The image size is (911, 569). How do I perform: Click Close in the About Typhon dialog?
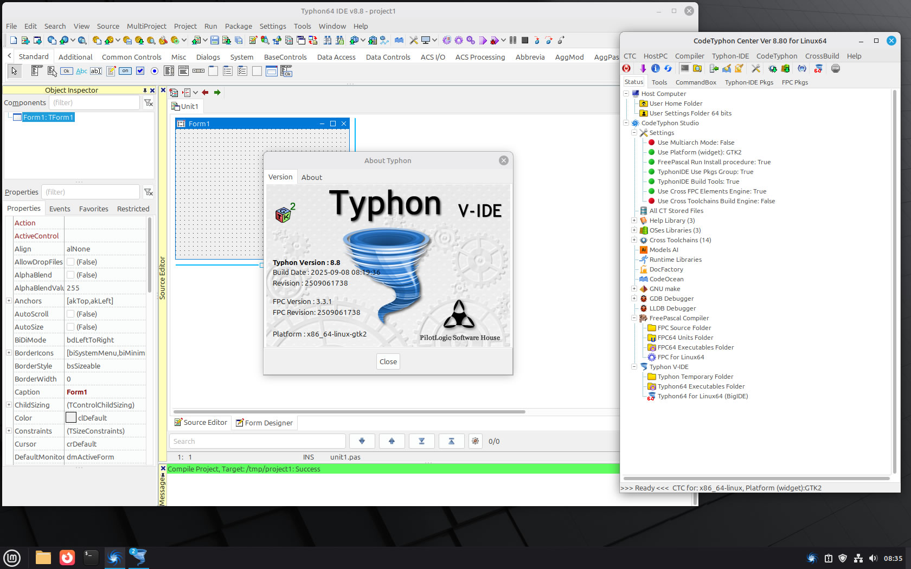point(388,361)
